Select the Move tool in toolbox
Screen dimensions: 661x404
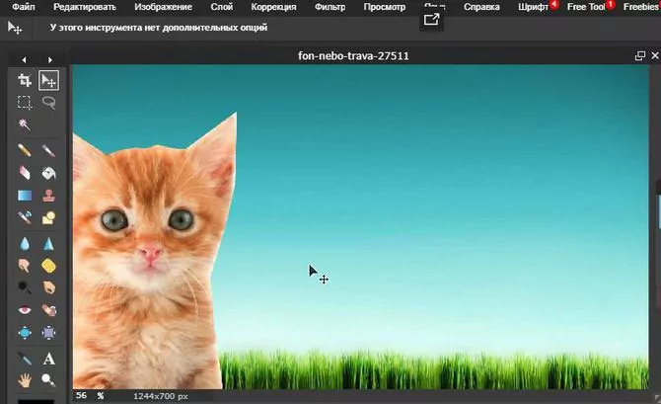click(49, 80)
